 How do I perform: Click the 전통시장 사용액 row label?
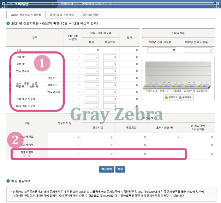(26, 99)
